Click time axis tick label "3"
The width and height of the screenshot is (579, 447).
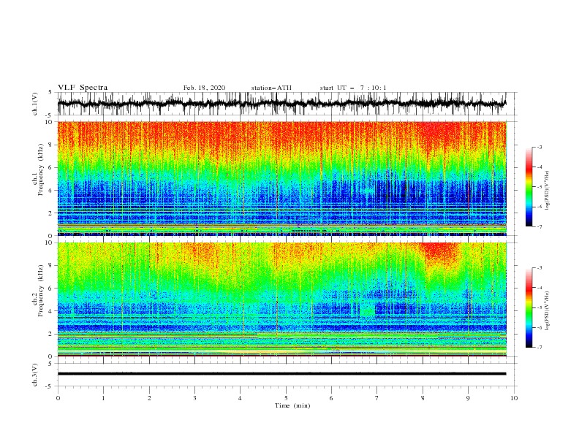pyautogui.click(x=195, y=398)
